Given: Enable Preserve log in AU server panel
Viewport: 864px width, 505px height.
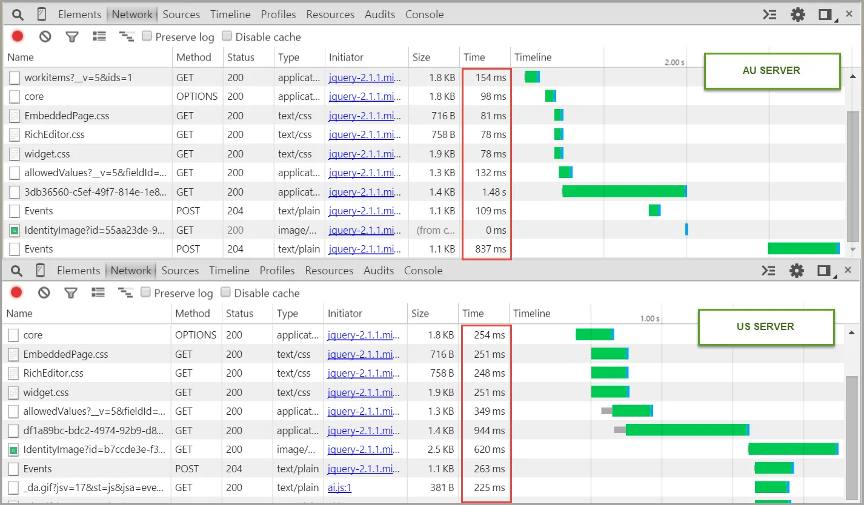Looking at the screenshot, I should pyautogui.click(x=147, y=36).
